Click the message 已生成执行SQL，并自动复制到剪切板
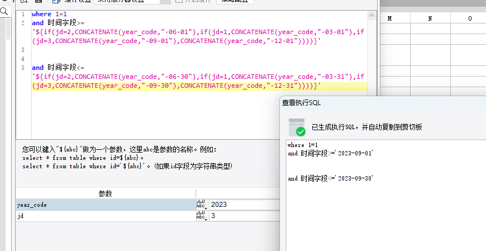The height and width of the screenshot is (251, 486). pos(366,127)
